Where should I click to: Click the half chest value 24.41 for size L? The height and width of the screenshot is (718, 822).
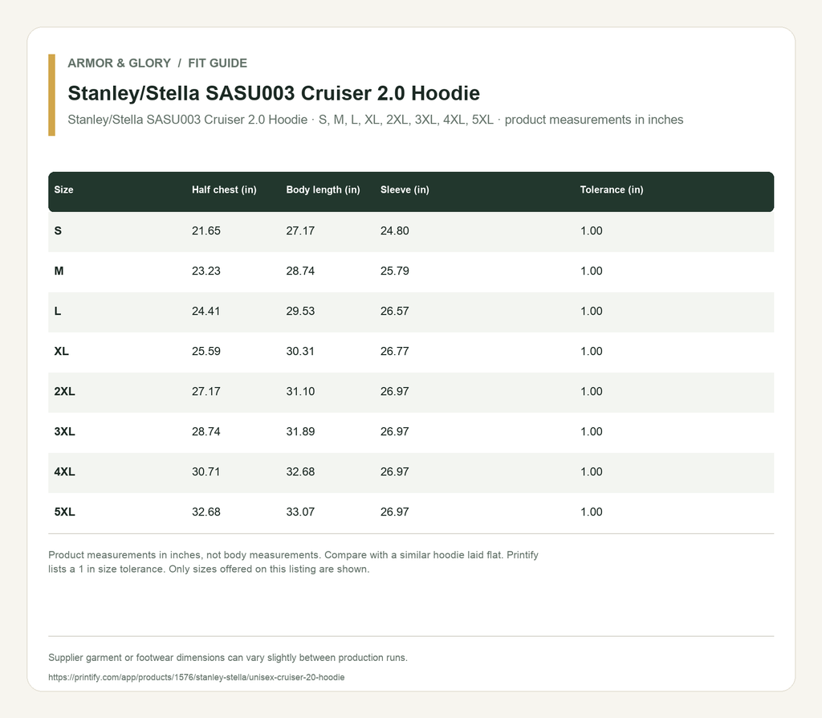click(x=206, y=311)
